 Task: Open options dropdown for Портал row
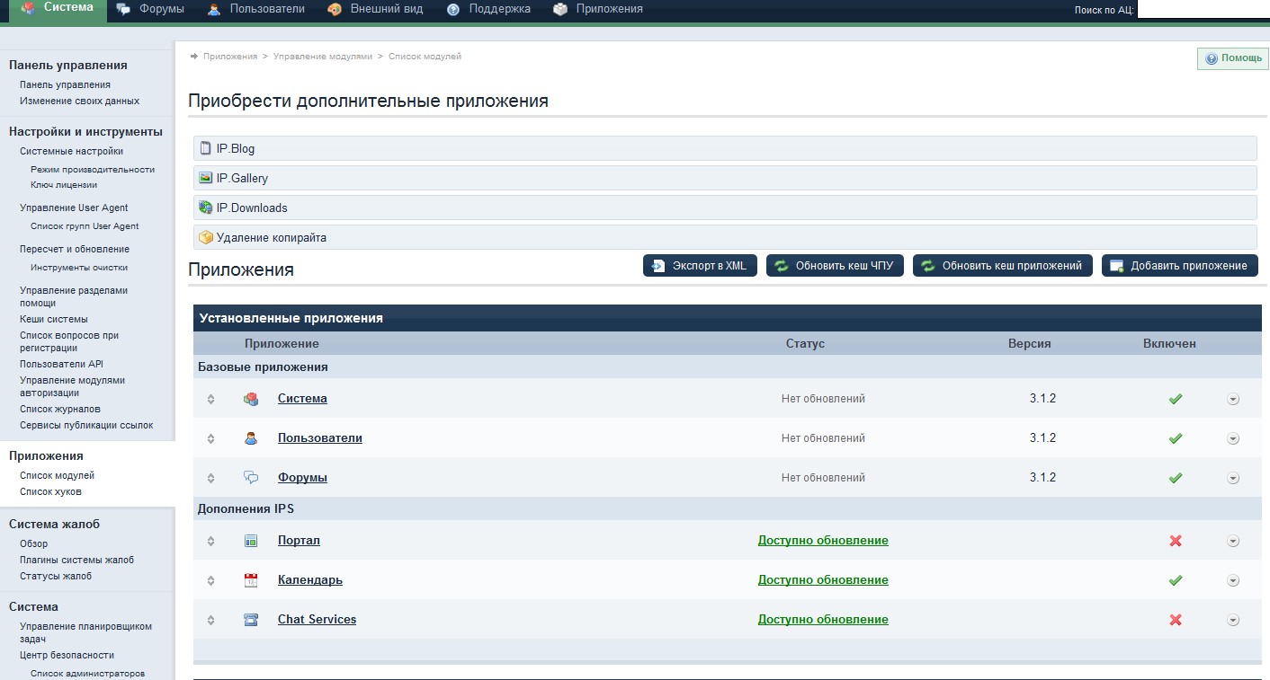click(1233, 541)
